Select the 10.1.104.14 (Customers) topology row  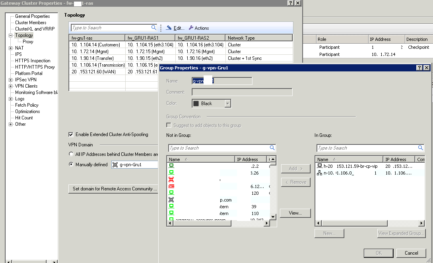[181, 44]
